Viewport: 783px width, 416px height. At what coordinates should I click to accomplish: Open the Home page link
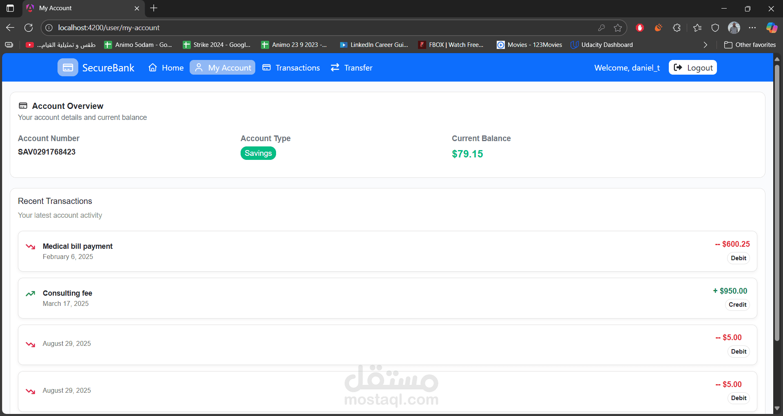(166, 68)
